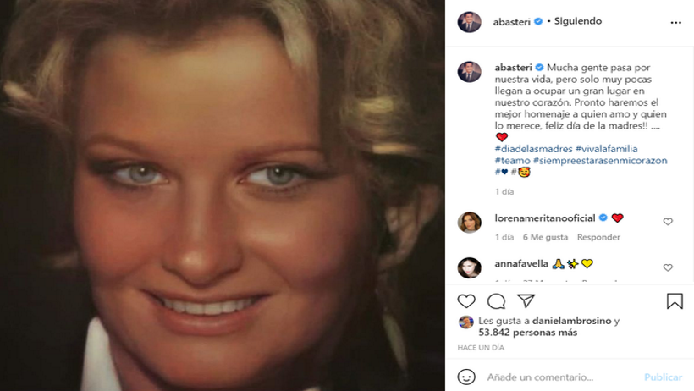694x391 pixels.
Task: Share post via paper plane icon
Action: click(526, 300)
